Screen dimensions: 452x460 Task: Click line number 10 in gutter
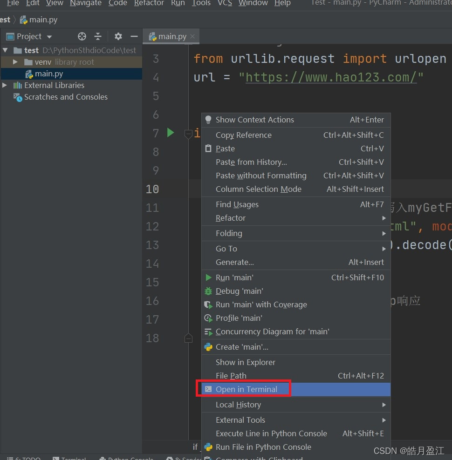coord(152,189)
